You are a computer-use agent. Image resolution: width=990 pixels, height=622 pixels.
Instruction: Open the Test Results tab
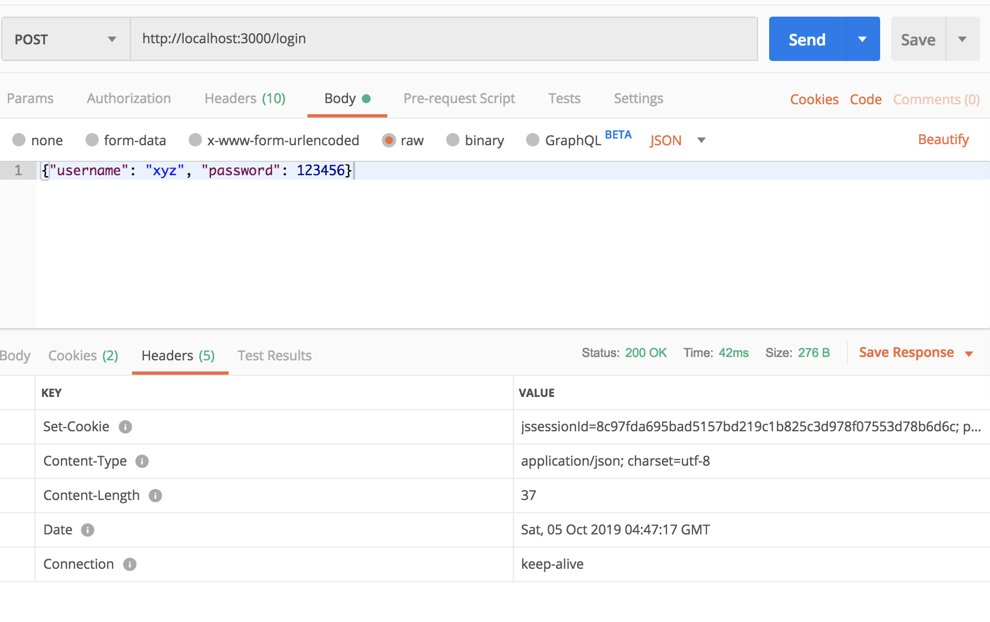point(275,355)
